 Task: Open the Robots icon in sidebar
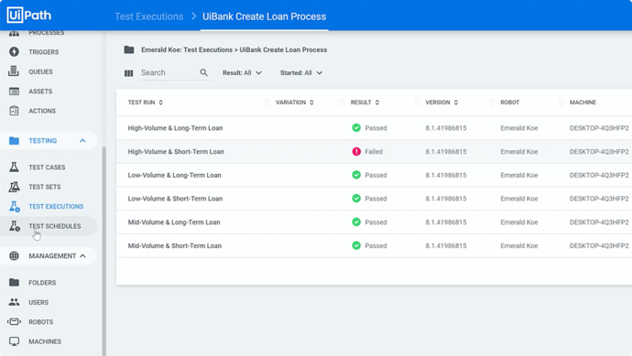14,322
